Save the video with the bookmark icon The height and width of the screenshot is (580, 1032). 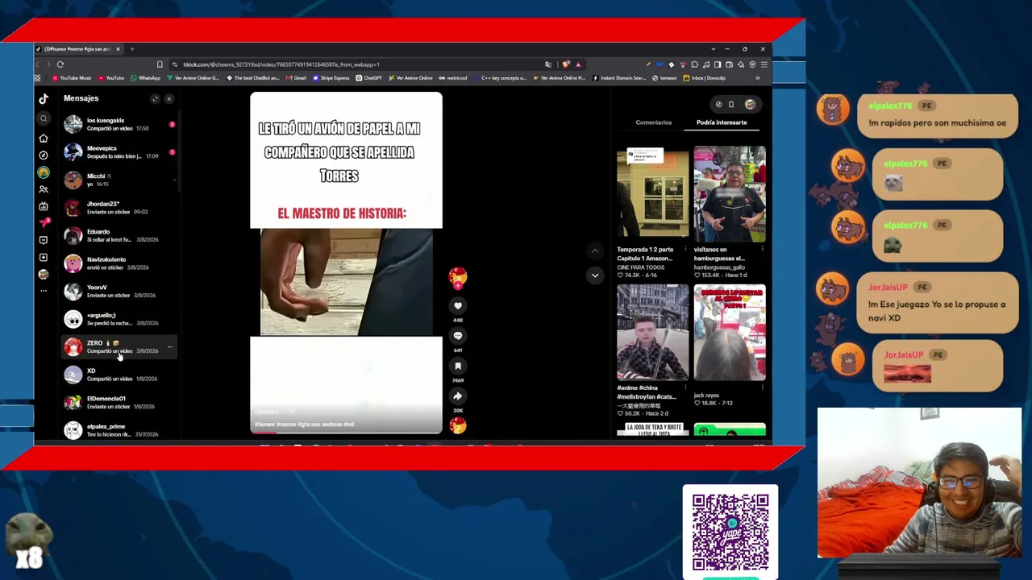click(x=458, y=366)
